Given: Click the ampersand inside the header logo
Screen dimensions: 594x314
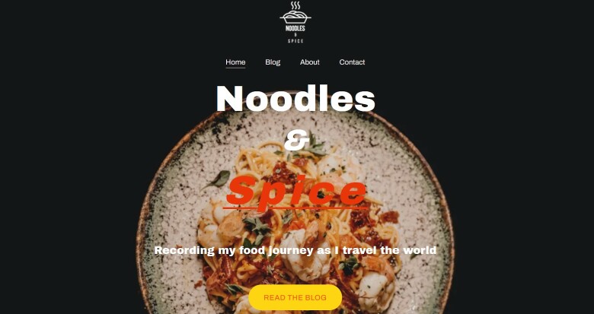Looking at the screenshot, I should point(295,35).
